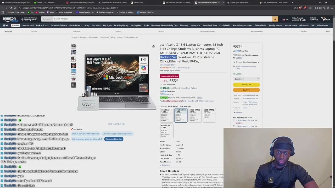The width and height of the screenshot is (335, 188).
Task: Click the List Price info icon
Action: [174, 84]
